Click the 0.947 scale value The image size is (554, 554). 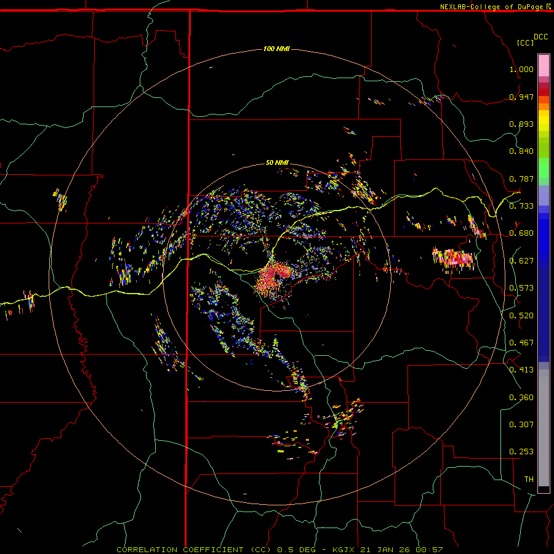[521, 97]
